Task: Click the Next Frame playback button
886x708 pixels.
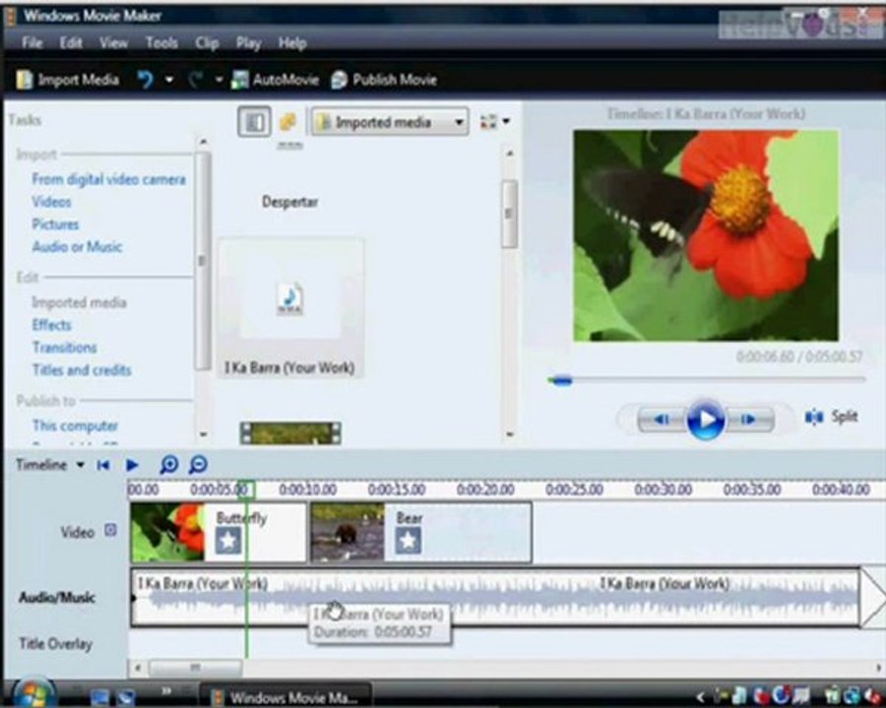Action: [x=749, y=419]
